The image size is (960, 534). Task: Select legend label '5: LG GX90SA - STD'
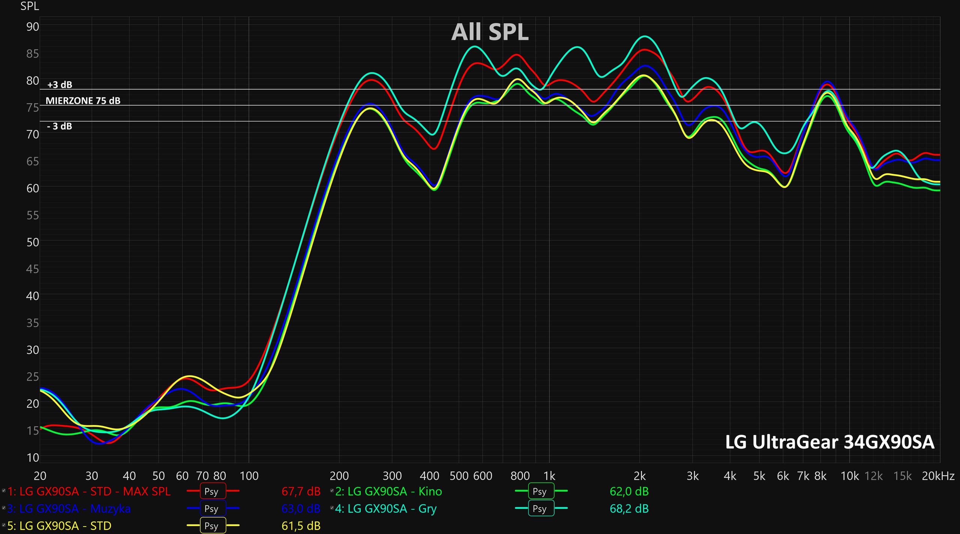pyautogui.click(x=59, y=526)
